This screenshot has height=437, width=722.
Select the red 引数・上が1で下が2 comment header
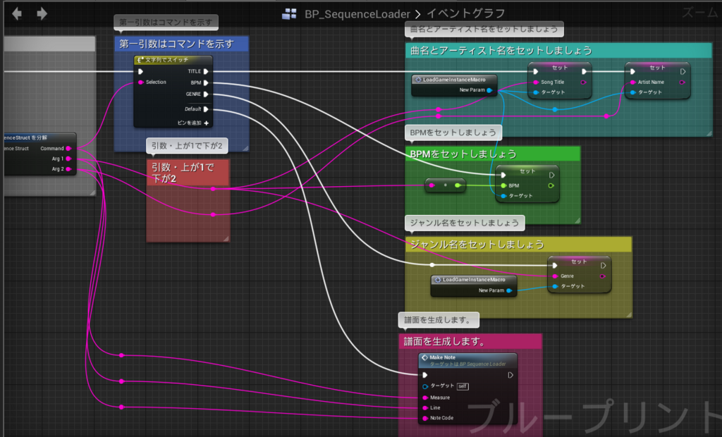(x=188, y=173)
